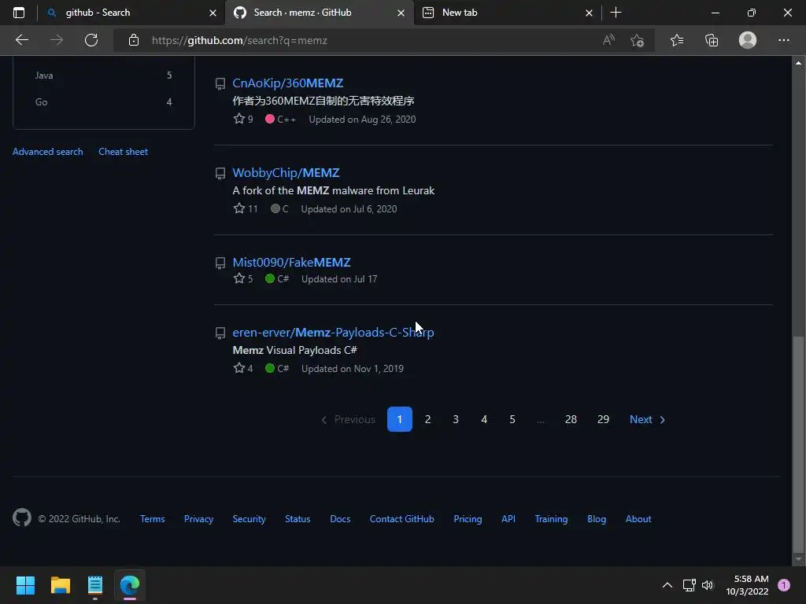Activate the Read aloud icon
Image resolution: width=806 pixels, height=604 pixels.
pos(608,40)
